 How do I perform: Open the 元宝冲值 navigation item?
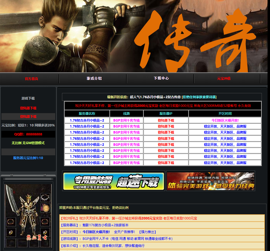[x=224, y=79]
